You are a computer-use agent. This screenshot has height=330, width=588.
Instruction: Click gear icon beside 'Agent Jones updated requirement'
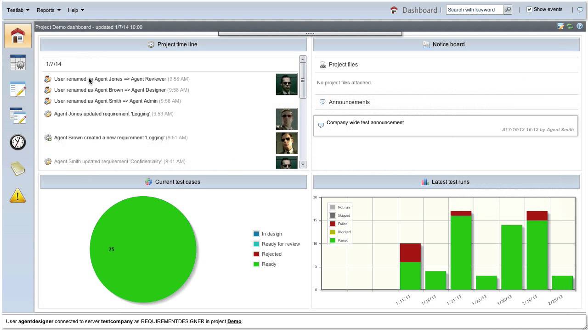coord(48,114)
